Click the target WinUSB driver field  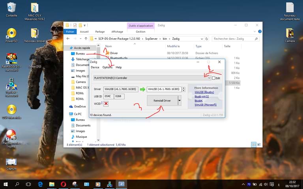point(164,89)
